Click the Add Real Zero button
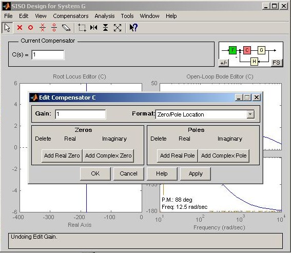The width and height of the screenshot is (291, 253). click(62, 155)
